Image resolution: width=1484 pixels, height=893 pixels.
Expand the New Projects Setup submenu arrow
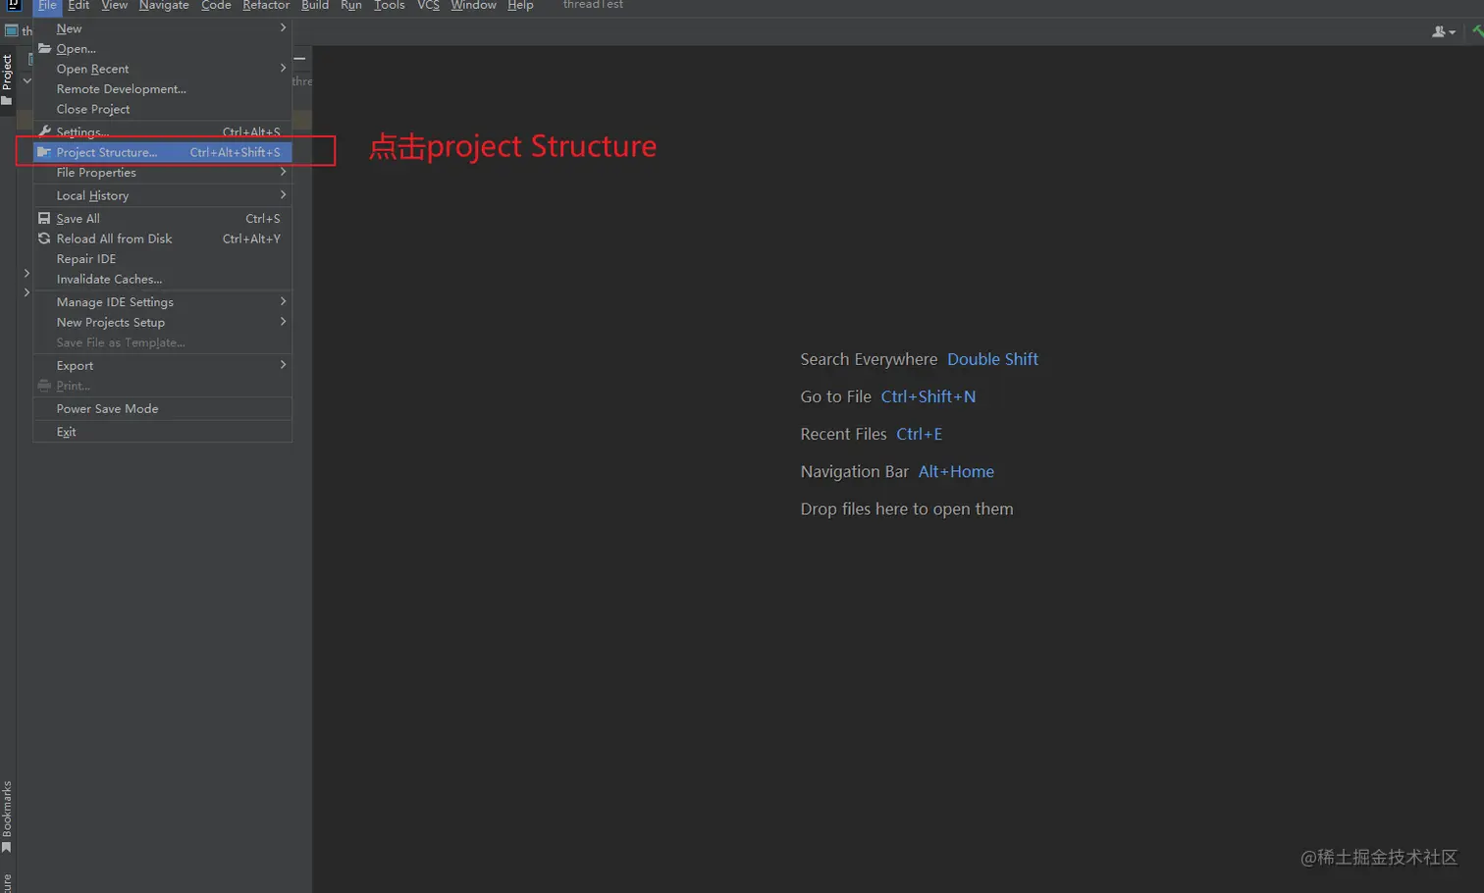283,322
